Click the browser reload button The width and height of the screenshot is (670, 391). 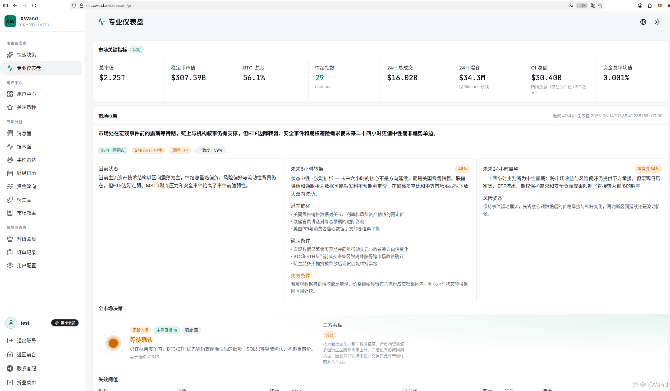pos(34,5)
